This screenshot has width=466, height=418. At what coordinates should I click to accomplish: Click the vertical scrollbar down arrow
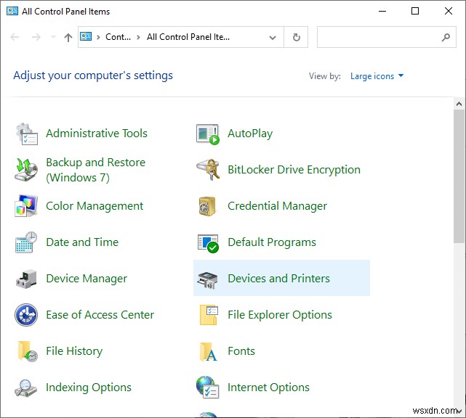coord(459,411)
